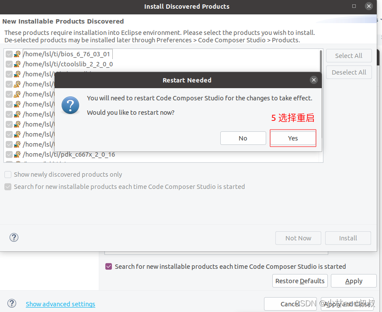Close the Install Discovered Products window
The height and width of the screenshot is (312, 382).
click(x=369, y=6)
